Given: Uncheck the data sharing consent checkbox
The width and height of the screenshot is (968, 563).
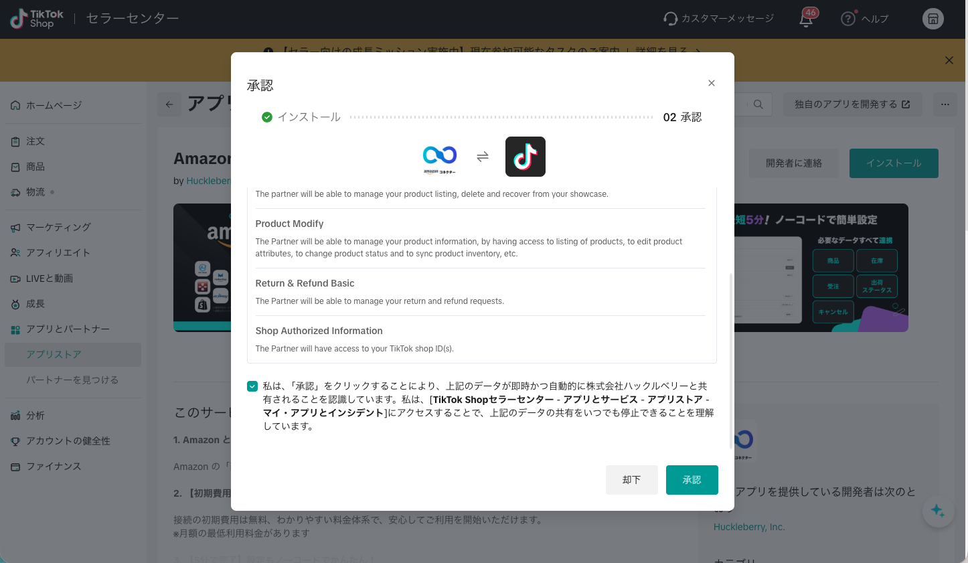Looking at the screenshot, I should [x=252, y=386].
